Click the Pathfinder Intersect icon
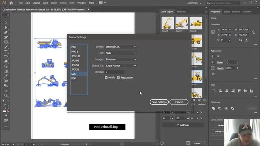This screenshot has height=146, width=260. [x=226, y=108]
